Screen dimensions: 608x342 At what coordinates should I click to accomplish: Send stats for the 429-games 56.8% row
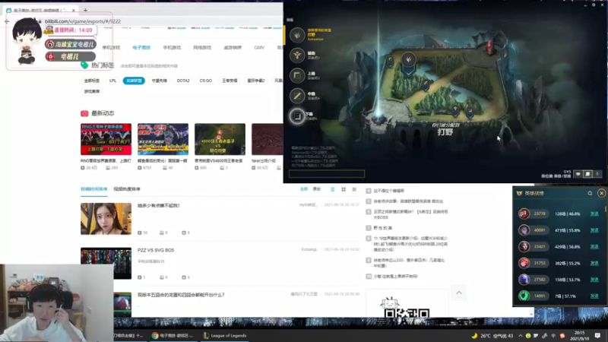click(594, 246)
